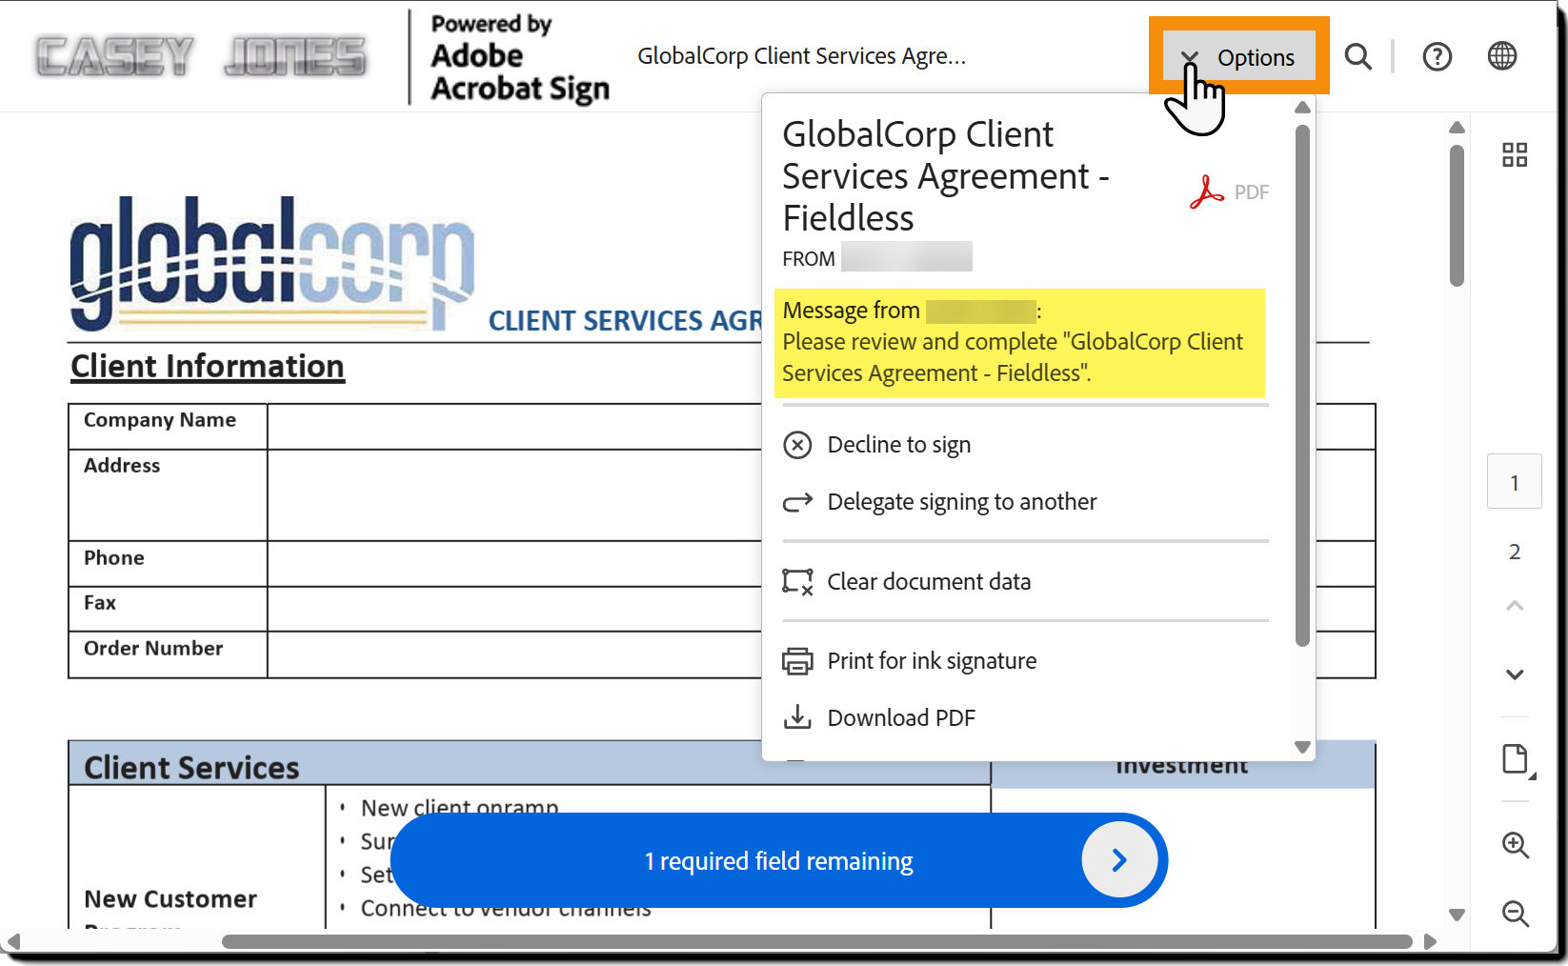Viewport: 1568px width, 966px height.
Task: Click the arrow on required field banner
Action: 1119,860
